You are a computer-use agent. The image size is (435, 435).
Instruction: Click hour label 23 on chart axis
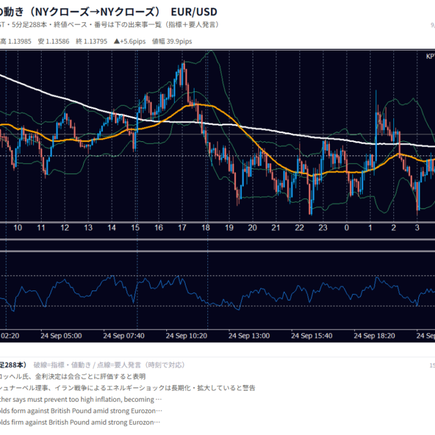pos(323,228)
